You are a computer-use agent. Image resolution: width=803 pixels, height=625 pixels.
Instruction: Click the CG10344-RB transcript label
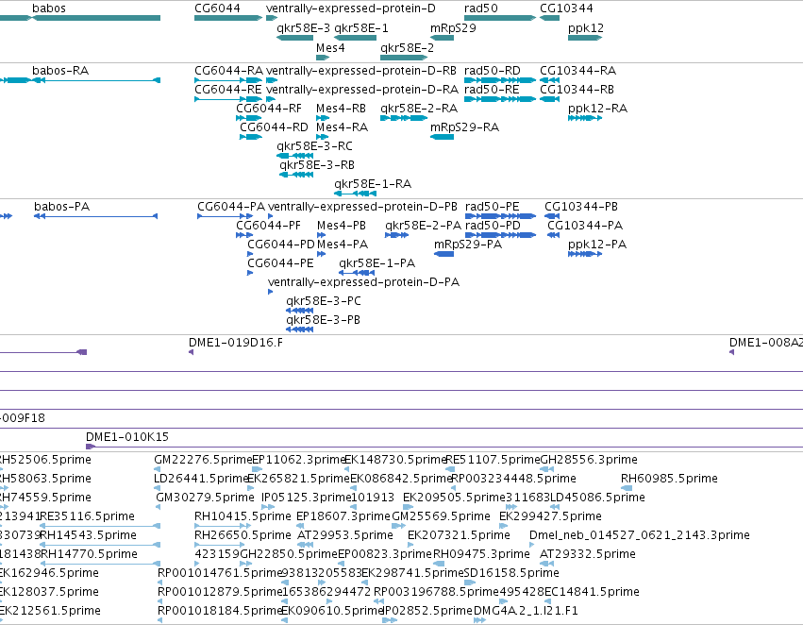tap(577, 90)
